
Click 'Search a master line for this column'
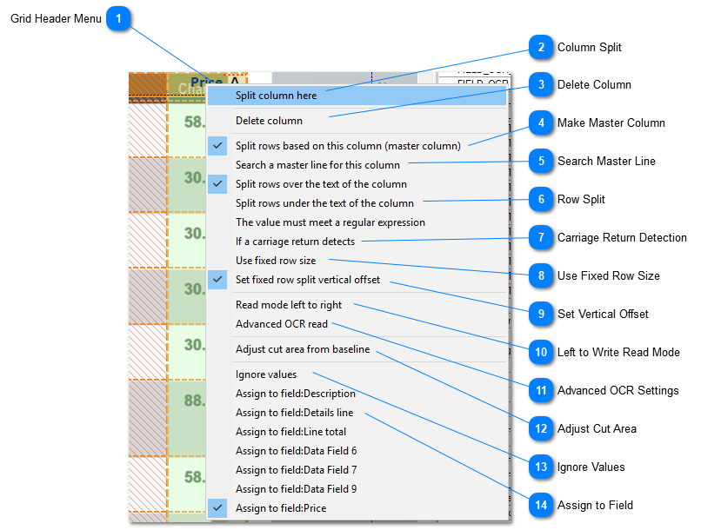[x=357, y=165]
